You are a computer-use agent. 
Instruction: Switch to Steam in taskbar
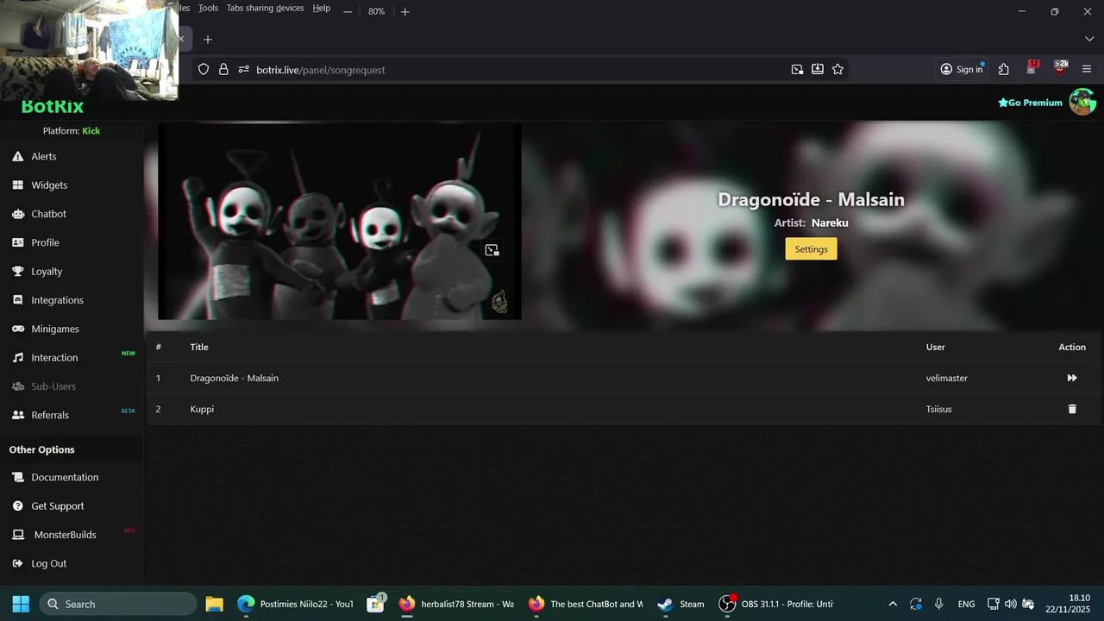pyautogui.click(x=681, y=604)
